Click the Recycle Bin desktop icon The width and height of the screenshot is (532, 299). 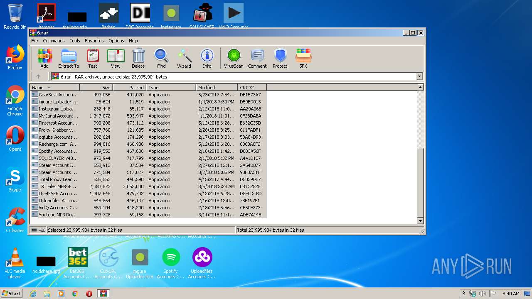pos(15,16)
